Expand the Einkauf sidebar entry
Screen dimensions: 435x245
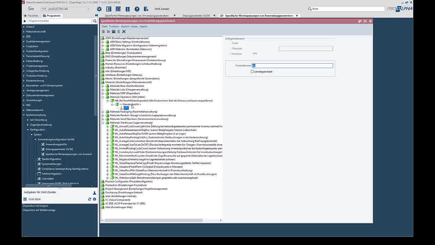point(24,27)
